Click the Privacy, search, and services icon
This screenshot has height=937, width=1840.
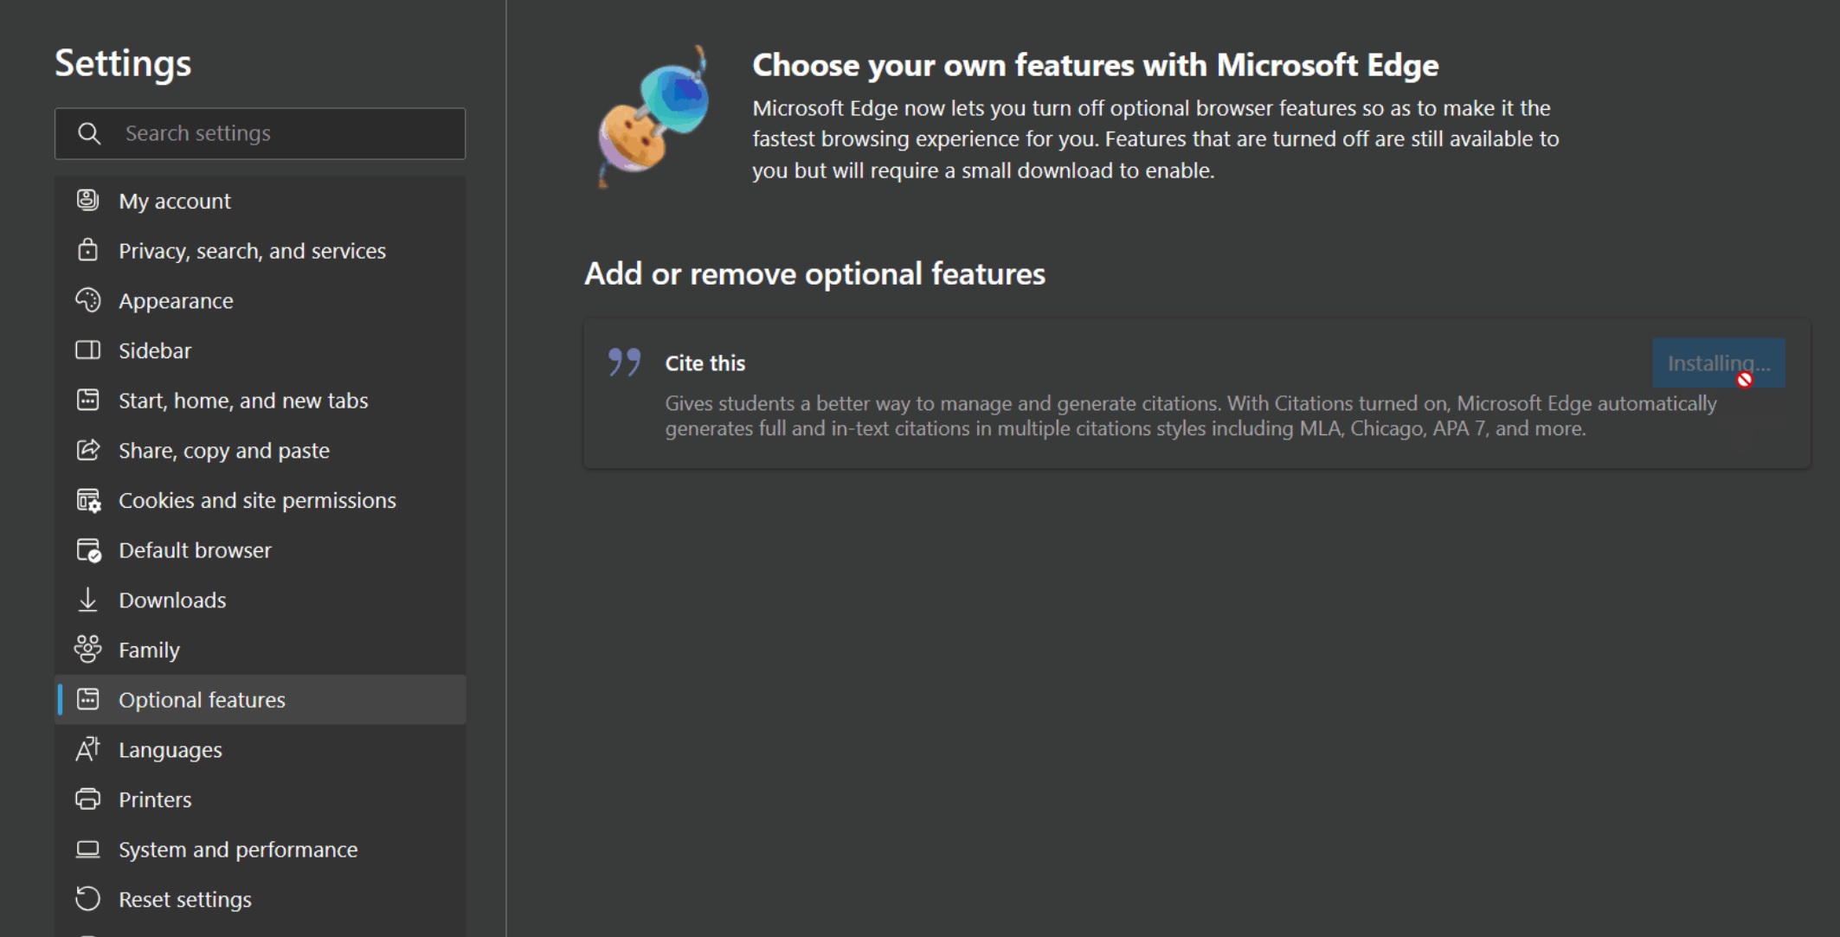(87, 251)
